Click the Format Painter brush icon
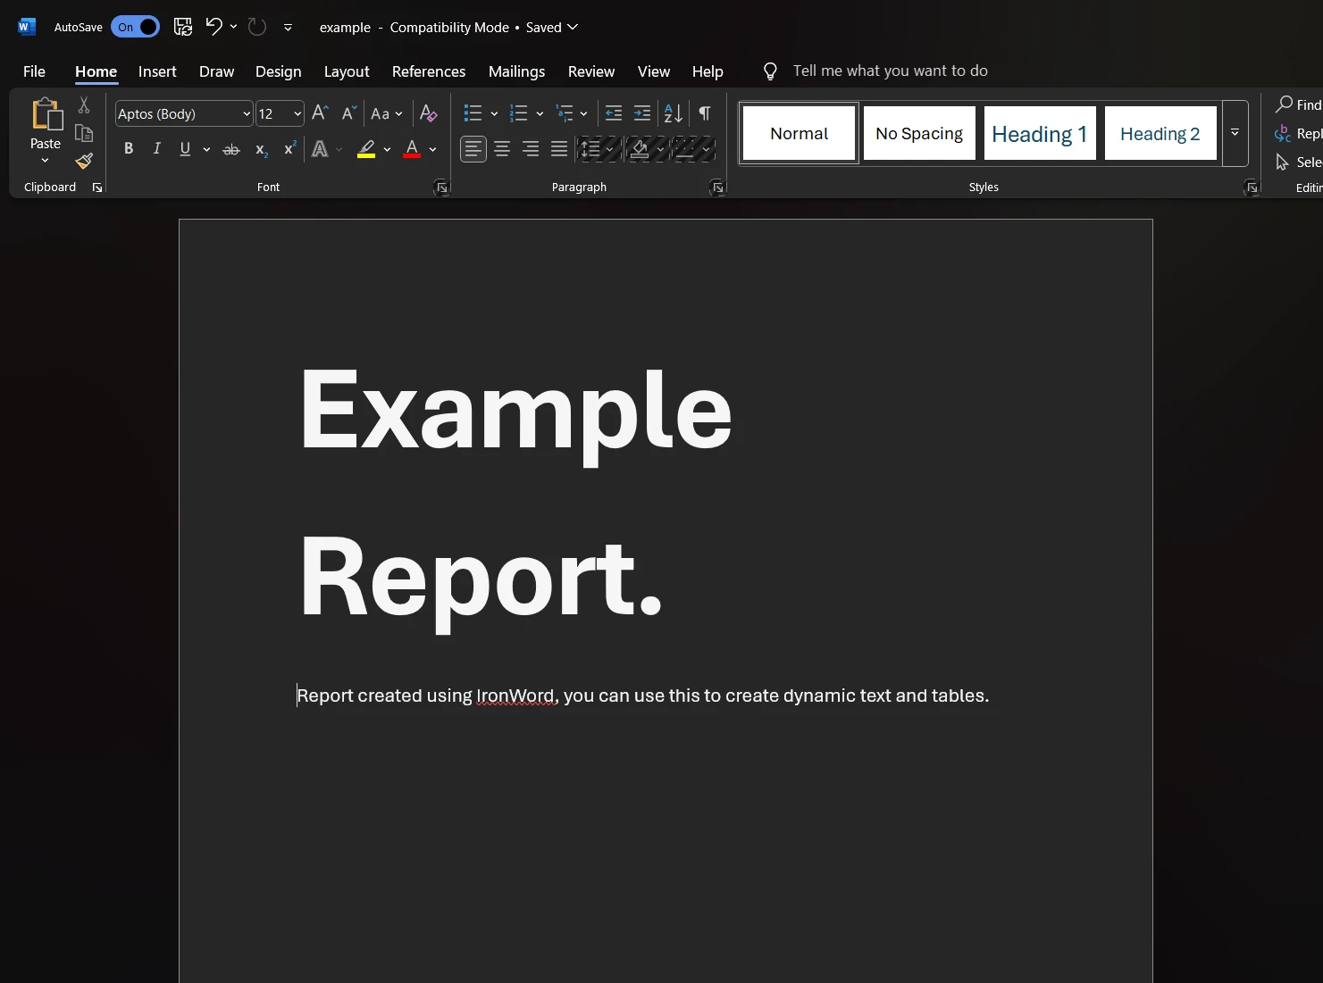Image resolution: width=1323 pixels, height=983 pixels. pyautogui.click(x=84, y=162)
